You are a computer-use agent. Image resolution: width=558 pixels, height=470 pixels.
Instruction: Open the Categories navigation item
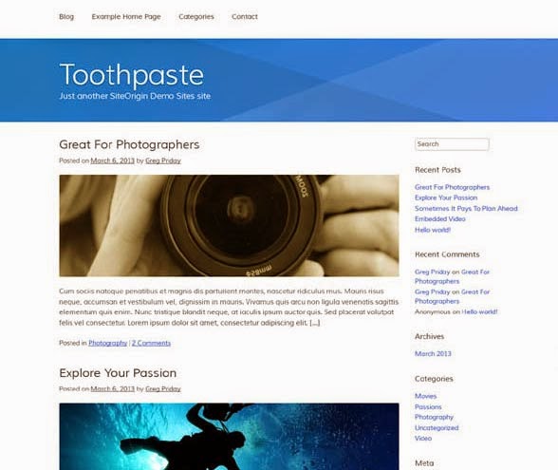pos(196,17)
